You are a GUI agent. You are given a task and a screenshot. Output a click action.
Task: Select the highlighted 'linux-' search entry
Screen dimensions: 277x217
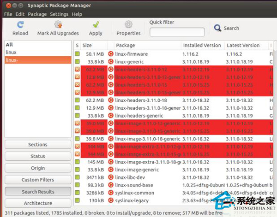pos(38,60)
